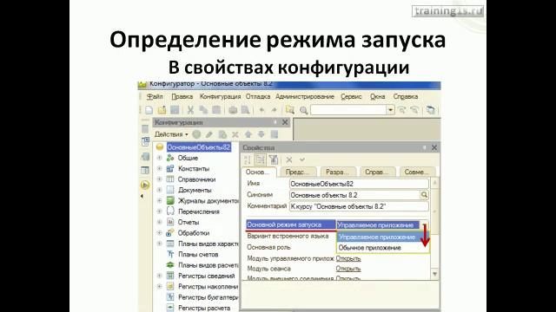This screenshot has height=312, width=556.
Task: Select Регистры расчета in configuration tree
Action: (x=204, y=309)
